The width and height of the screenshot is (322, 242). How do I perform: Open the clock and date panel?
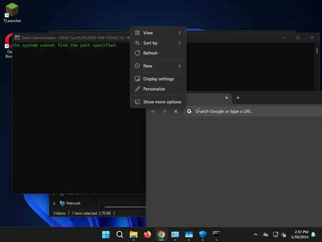300,234
